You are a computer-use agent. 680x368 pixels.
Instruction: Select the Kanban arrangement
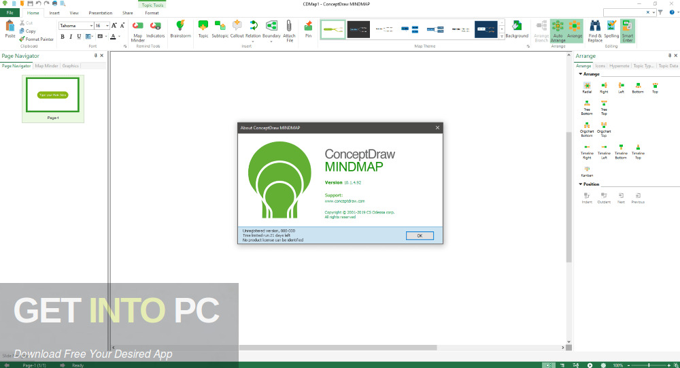tap(587, 171)
